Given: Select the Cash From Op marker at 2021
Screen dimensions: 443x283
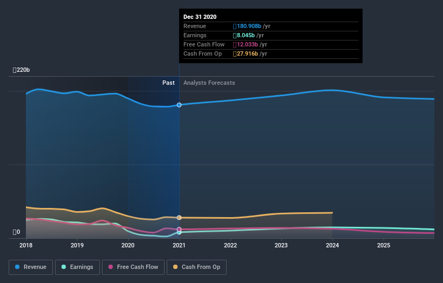Looking at the screenshot, I should point(179,218).
